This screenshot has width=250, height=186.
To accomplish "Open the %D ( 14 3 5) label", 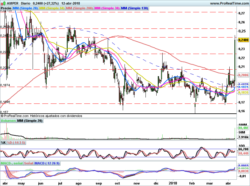I will point(16,142).
